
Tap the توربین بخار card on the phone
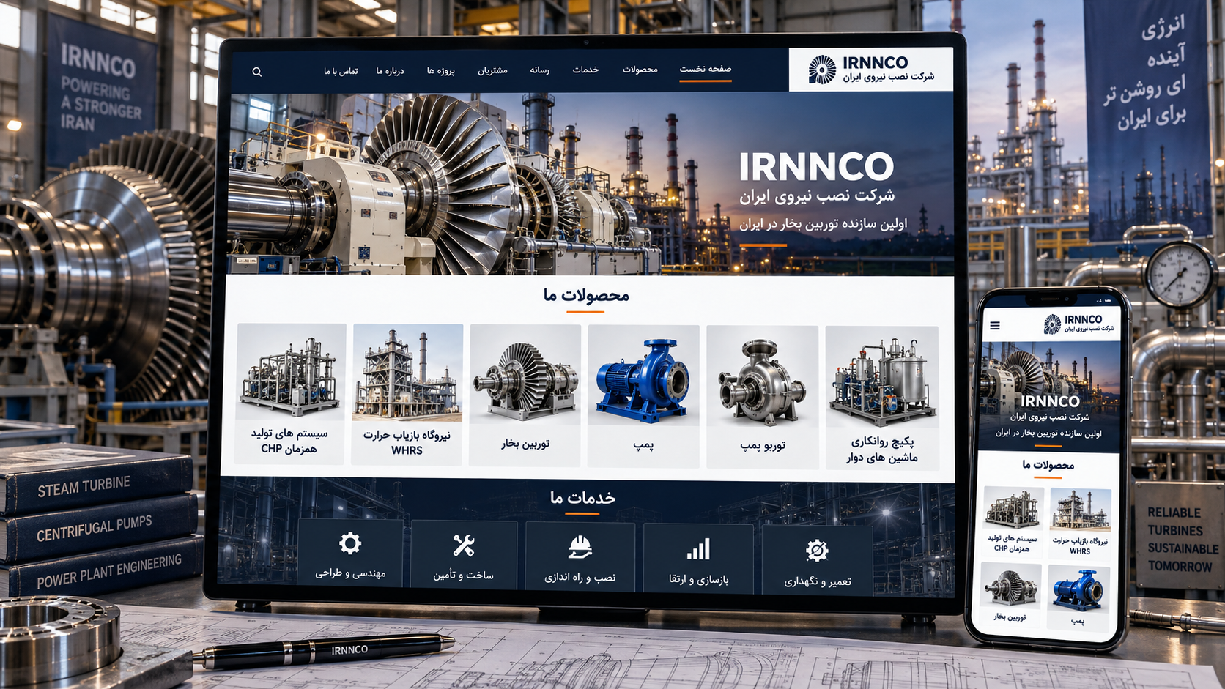1010,594
